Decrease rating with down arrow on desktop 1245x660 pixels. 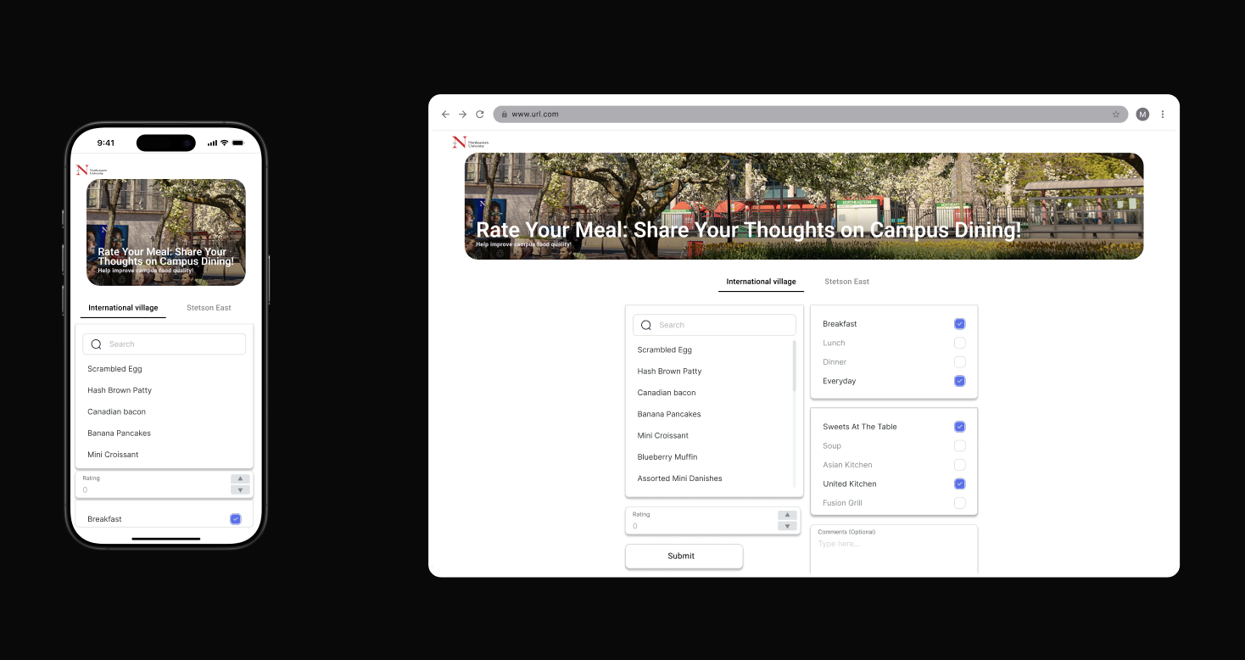(787, 526)
